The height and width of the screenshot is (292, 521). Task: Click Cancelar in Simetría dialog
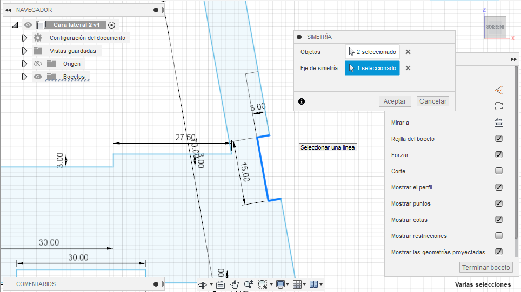[x=432, y=101]
